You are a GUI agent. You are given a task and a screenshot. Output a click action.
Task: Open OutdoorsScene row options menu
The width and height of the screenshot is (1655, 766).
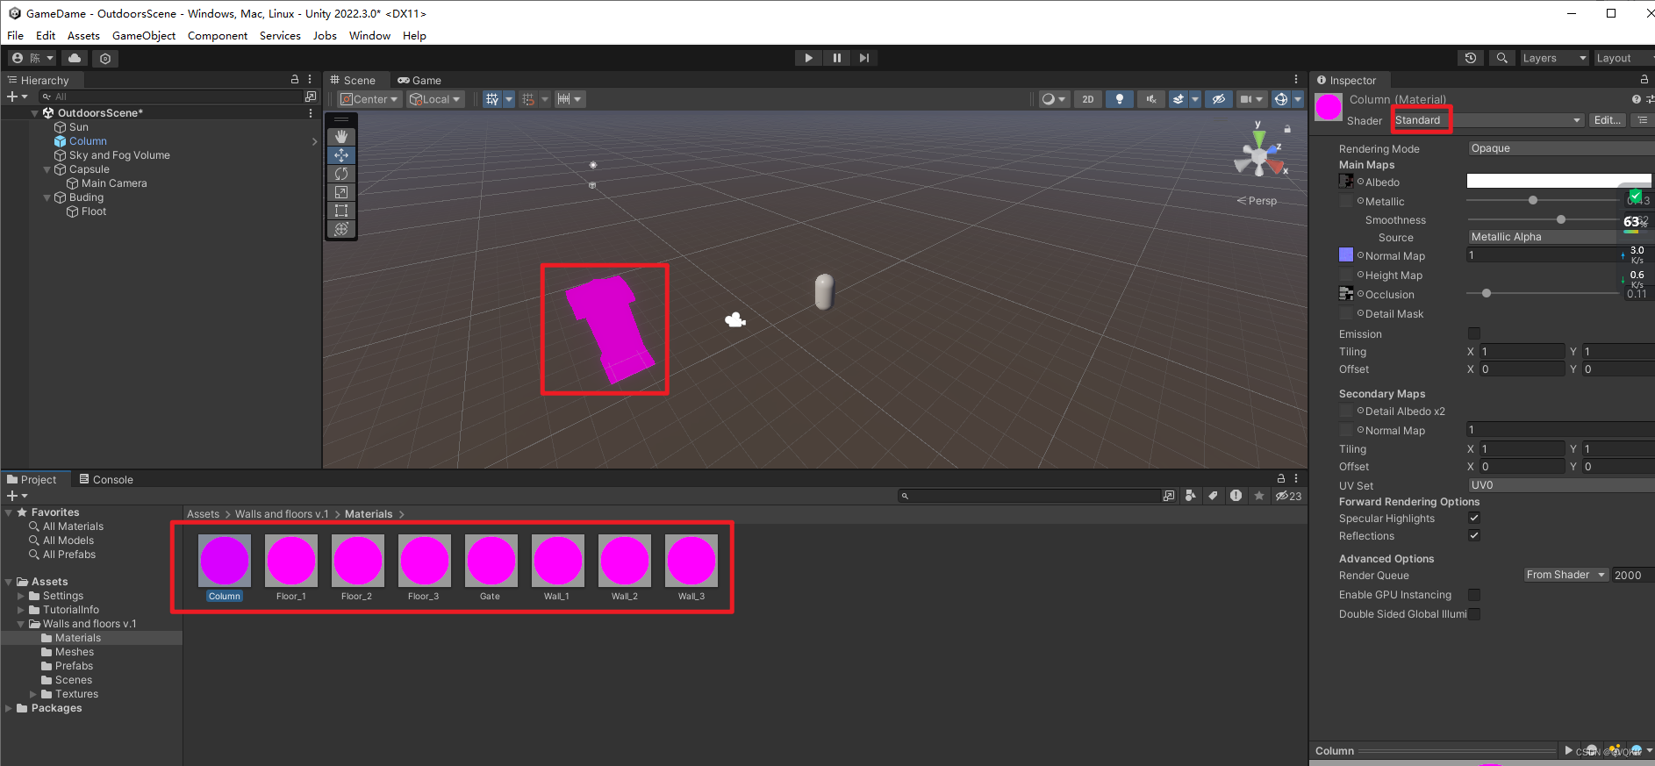tap(311, 113)
